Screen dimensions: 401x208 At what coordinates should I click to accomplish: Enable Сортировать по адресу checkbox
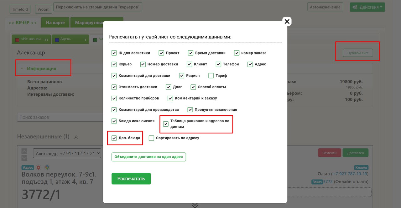[x=152, y=138]
